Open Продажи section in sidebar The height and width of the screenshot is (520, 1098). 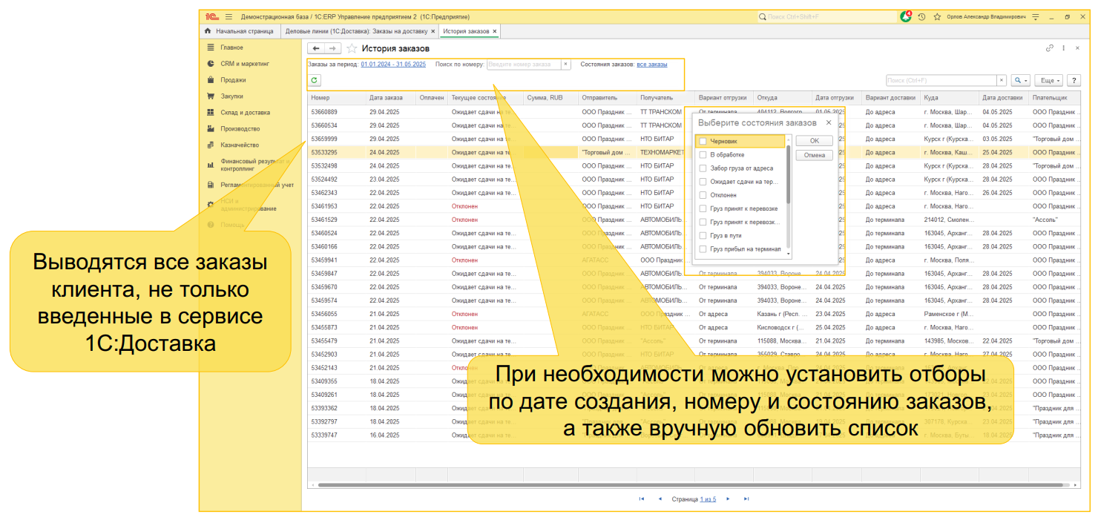(x=233, y=80)
